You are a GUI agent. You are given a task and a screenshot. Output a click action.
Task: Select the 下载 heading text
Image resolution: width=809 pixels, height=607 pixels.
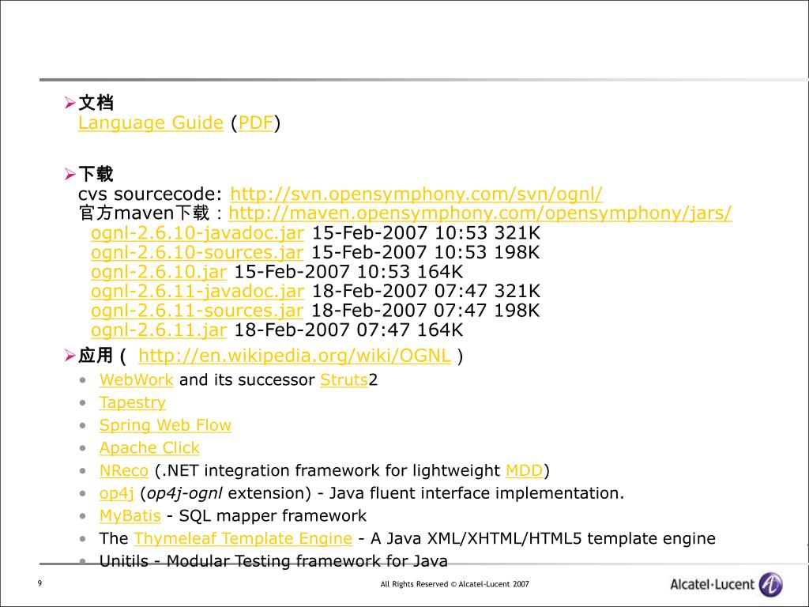pyautogui.click(x=96, y=175)
